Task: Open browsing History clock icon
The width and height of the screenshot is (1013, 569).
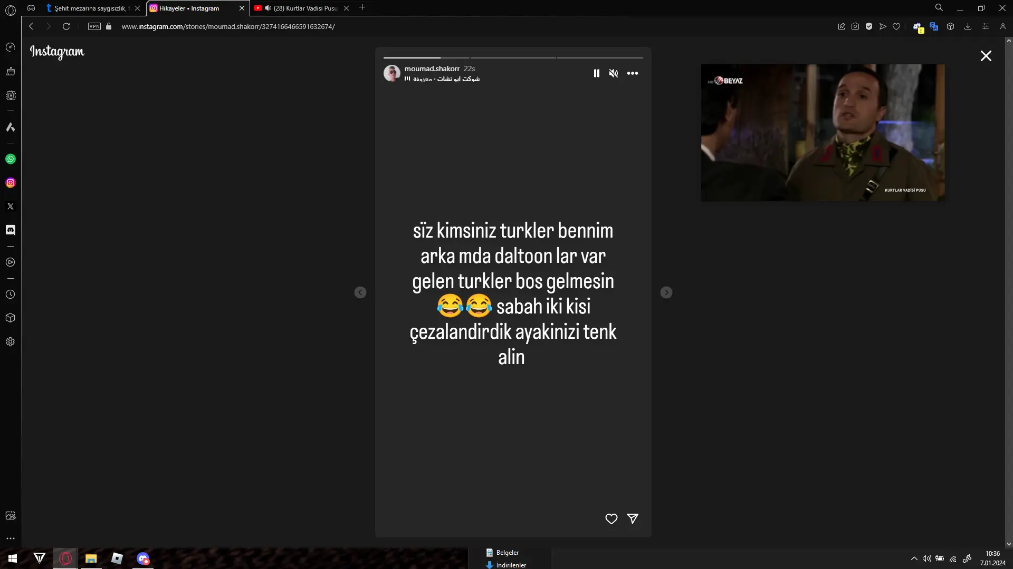Action: 11,295
